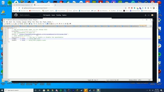Reload the page in Chrome

click(19, 8)
